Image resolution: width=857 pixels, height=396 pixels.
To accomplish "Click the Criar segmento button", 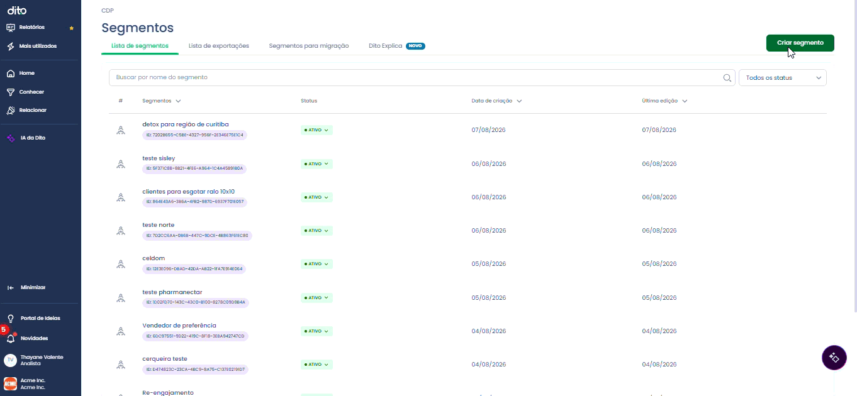I will click(800, 43).
